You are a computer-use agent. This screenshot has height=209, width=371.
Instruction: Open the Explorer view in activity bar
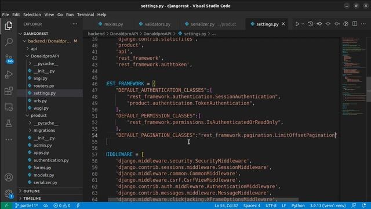coord(9,26)
